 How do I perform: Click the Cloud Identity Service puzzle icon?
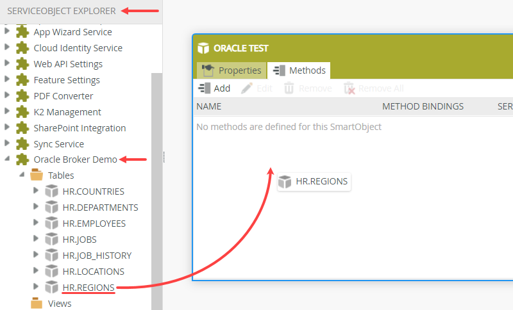22,48
